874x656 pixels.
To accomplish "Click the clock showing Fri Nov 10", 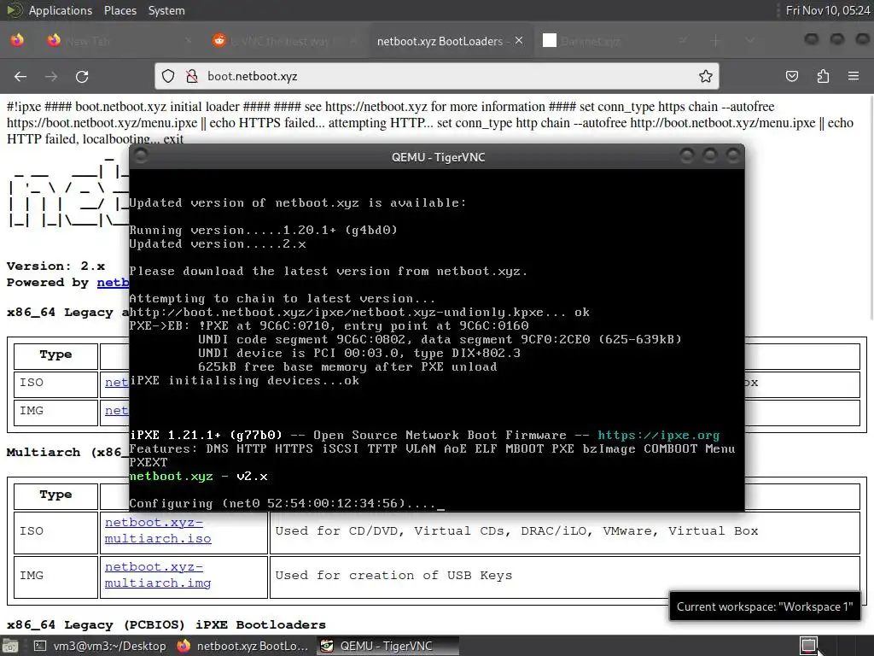I will [827, 10].
